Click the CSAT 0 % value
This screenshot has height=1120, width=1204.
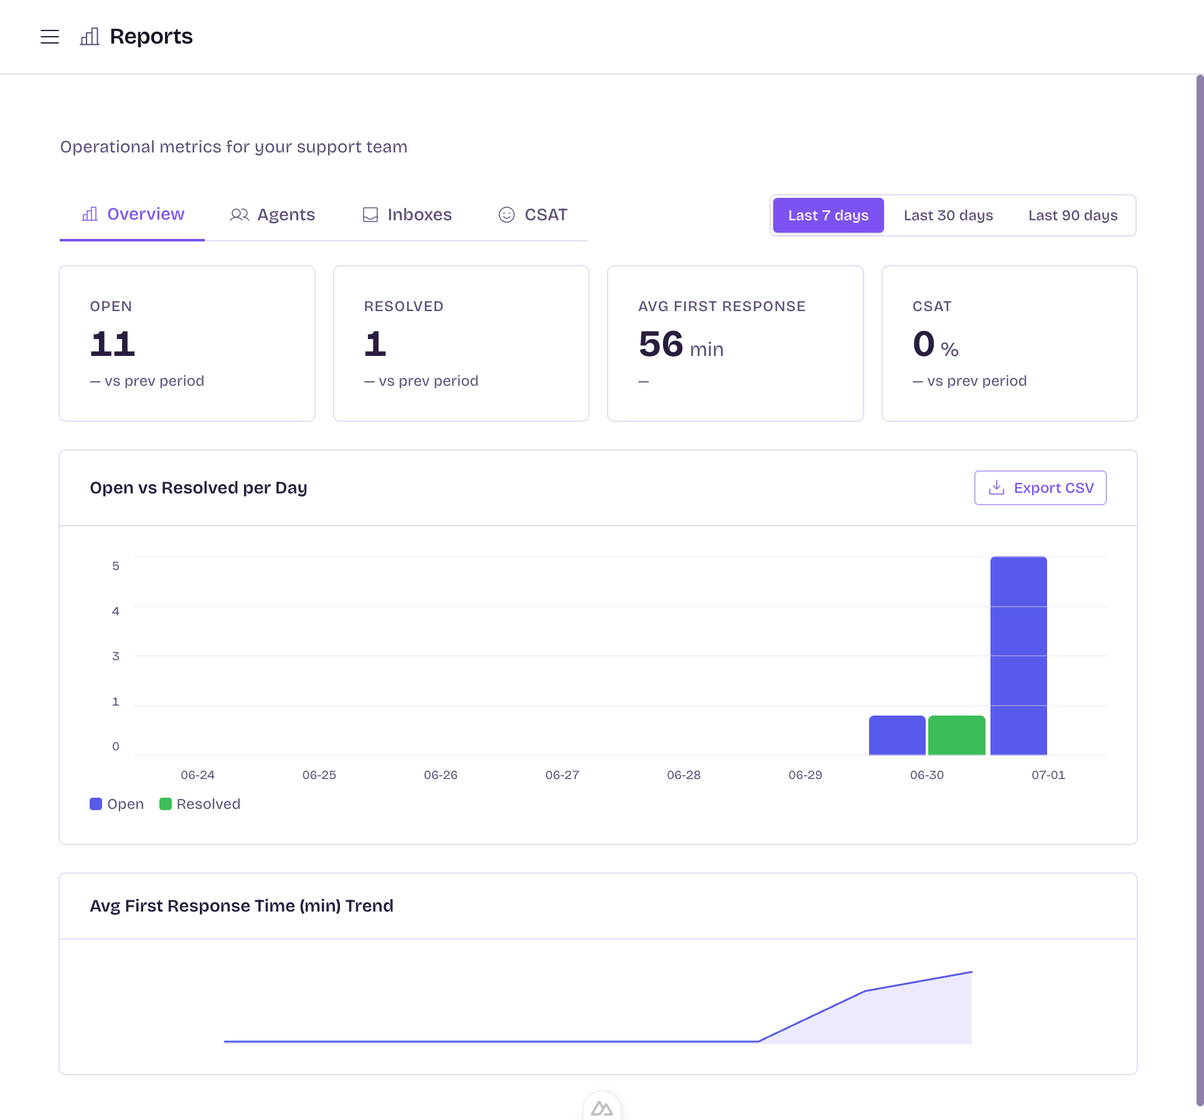936,344
